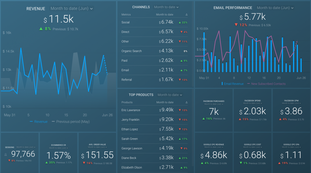
Task: Open the Revenue date range dropdown
Action: [x=72, y=9]
